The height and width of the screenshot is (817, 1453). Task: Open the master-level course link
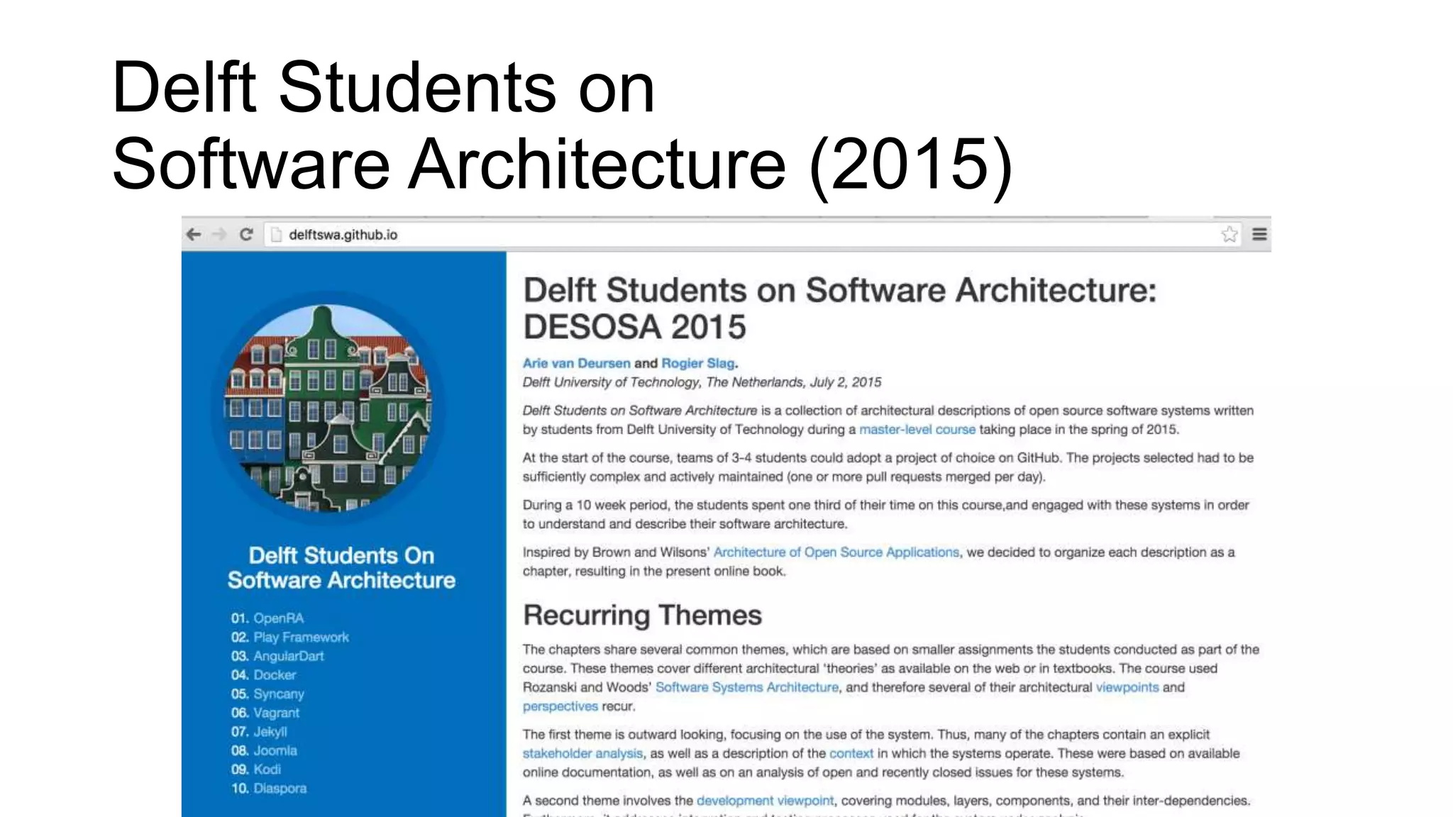click(917, 429)
